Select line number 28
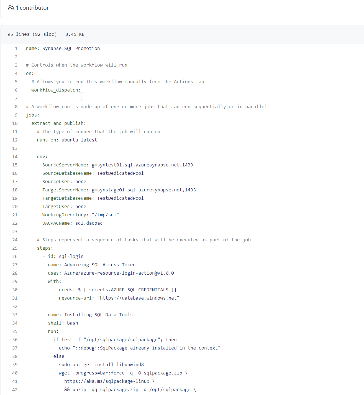 15,273
